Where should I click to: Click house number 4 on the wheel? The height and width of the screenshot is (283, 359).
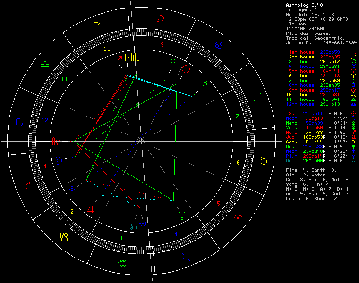click(176, 233)
